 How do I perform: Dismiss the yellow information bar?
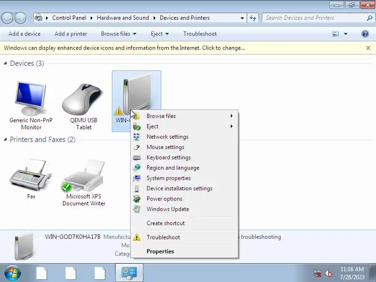pyautogui.click(x=368, y=48)
